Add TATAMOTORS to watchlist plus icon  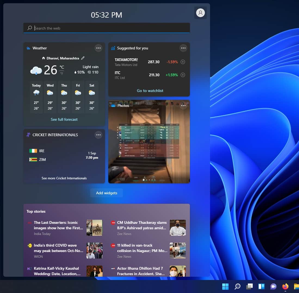[183, 62]
